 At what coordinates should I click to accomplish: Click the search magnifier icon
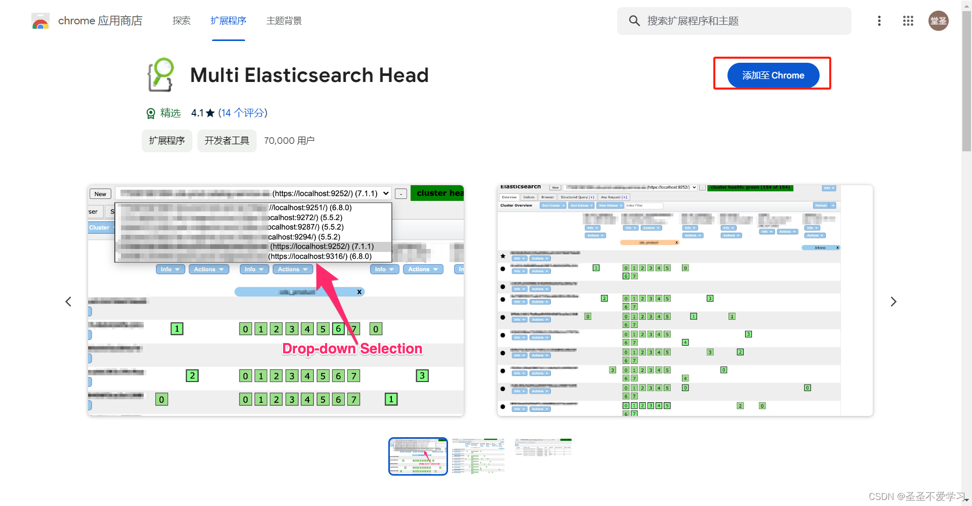tap(634, 21)
